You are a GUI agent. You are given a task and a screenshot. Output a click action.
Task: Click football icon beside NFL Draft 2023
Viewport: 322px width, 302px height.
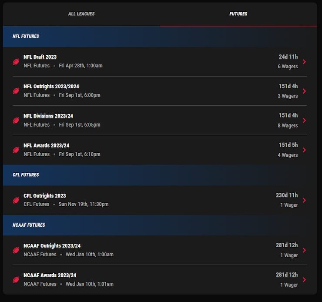click(16, 62)
